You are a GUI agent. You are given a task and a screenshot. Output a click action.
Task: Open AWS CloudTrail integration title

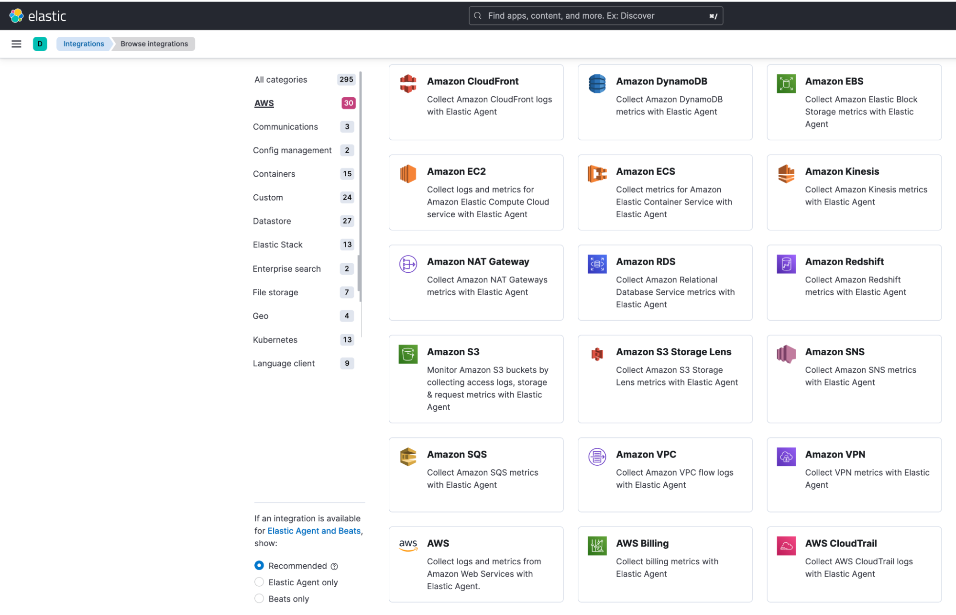841,543
